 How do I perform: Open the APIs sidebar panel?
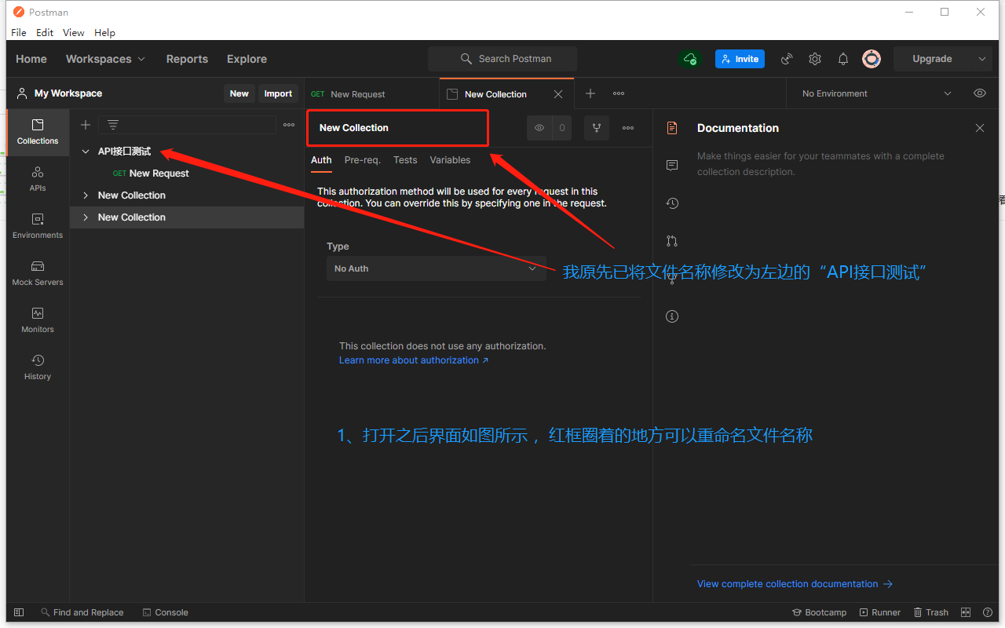click(x=38, y=179)
